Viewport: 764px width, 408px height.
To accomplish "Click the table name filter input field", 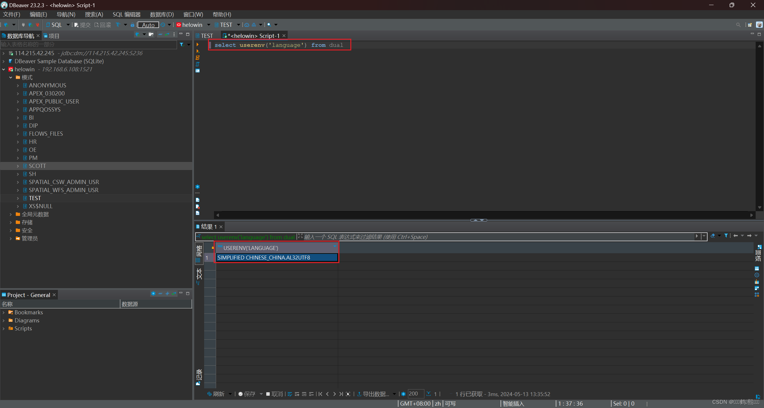I will pyautogui.click(x=88, y=44).
